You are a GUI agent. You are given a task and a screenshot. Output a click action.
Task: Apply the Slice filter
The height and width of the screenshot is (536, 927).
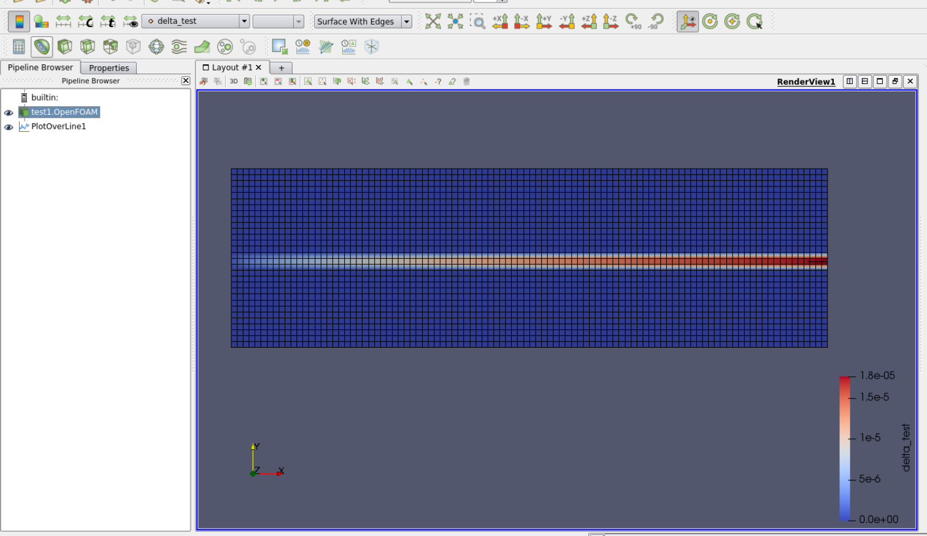click(x=88, y=47)
